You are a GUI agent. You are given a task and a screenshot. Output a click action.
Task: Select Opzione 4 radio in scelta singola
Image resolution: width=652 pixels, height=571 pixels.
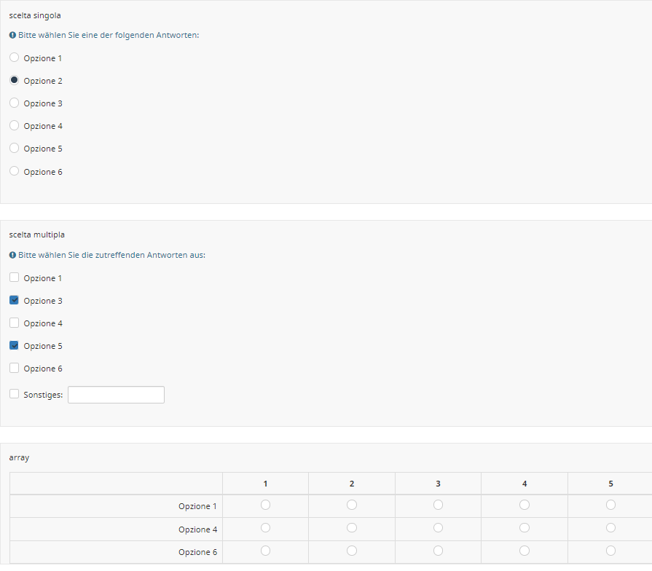14,125
